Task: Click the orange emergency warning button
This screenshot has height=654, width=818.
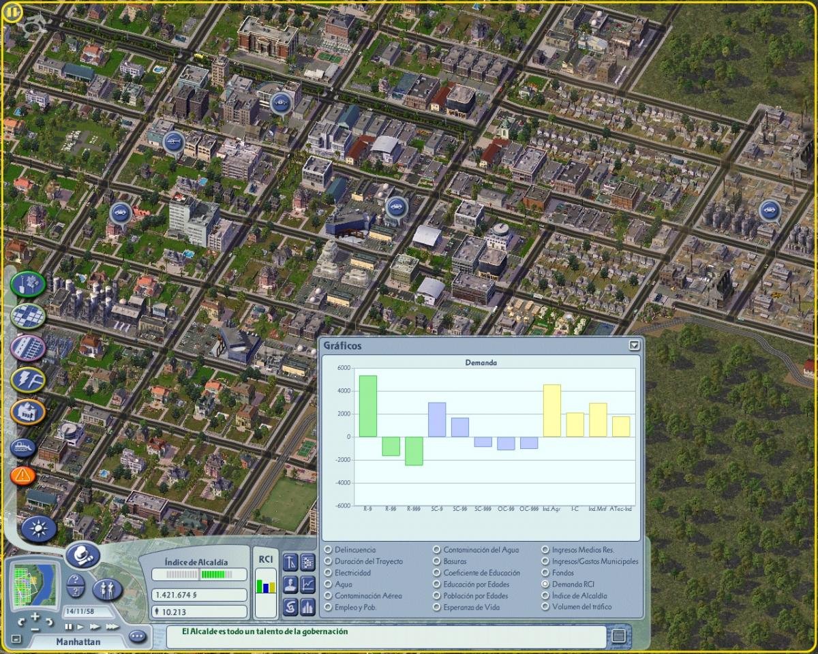Action: (x=23, y=474)
